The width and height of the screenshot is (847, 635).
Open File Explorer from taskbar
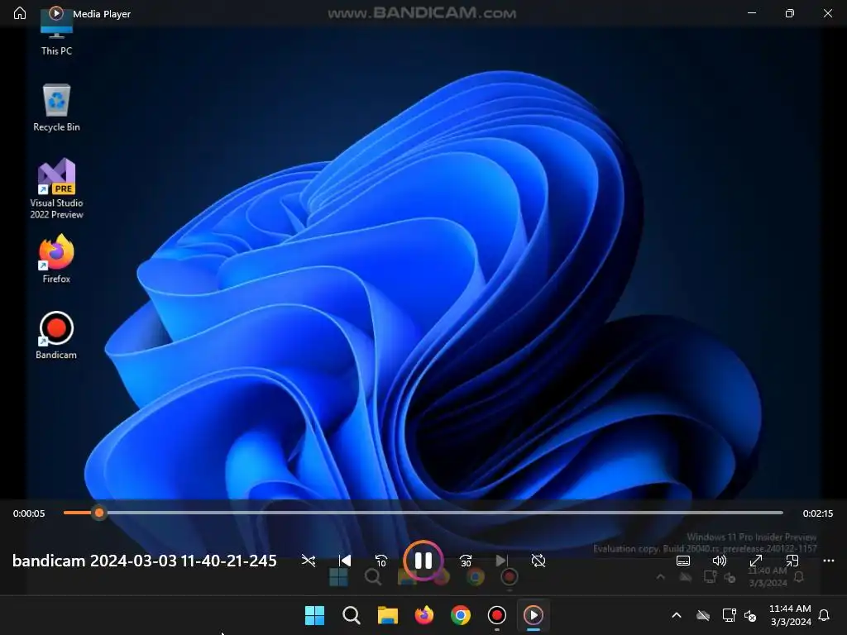point(387,615)
